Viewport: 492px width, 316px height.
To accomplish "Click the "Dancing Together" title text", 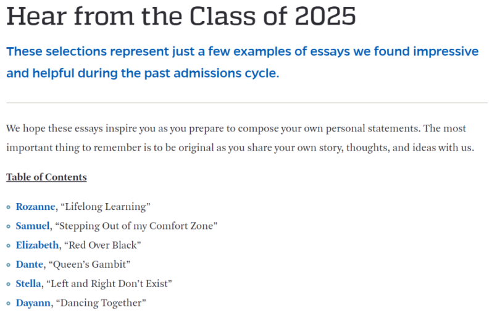I will click(101, 303).
